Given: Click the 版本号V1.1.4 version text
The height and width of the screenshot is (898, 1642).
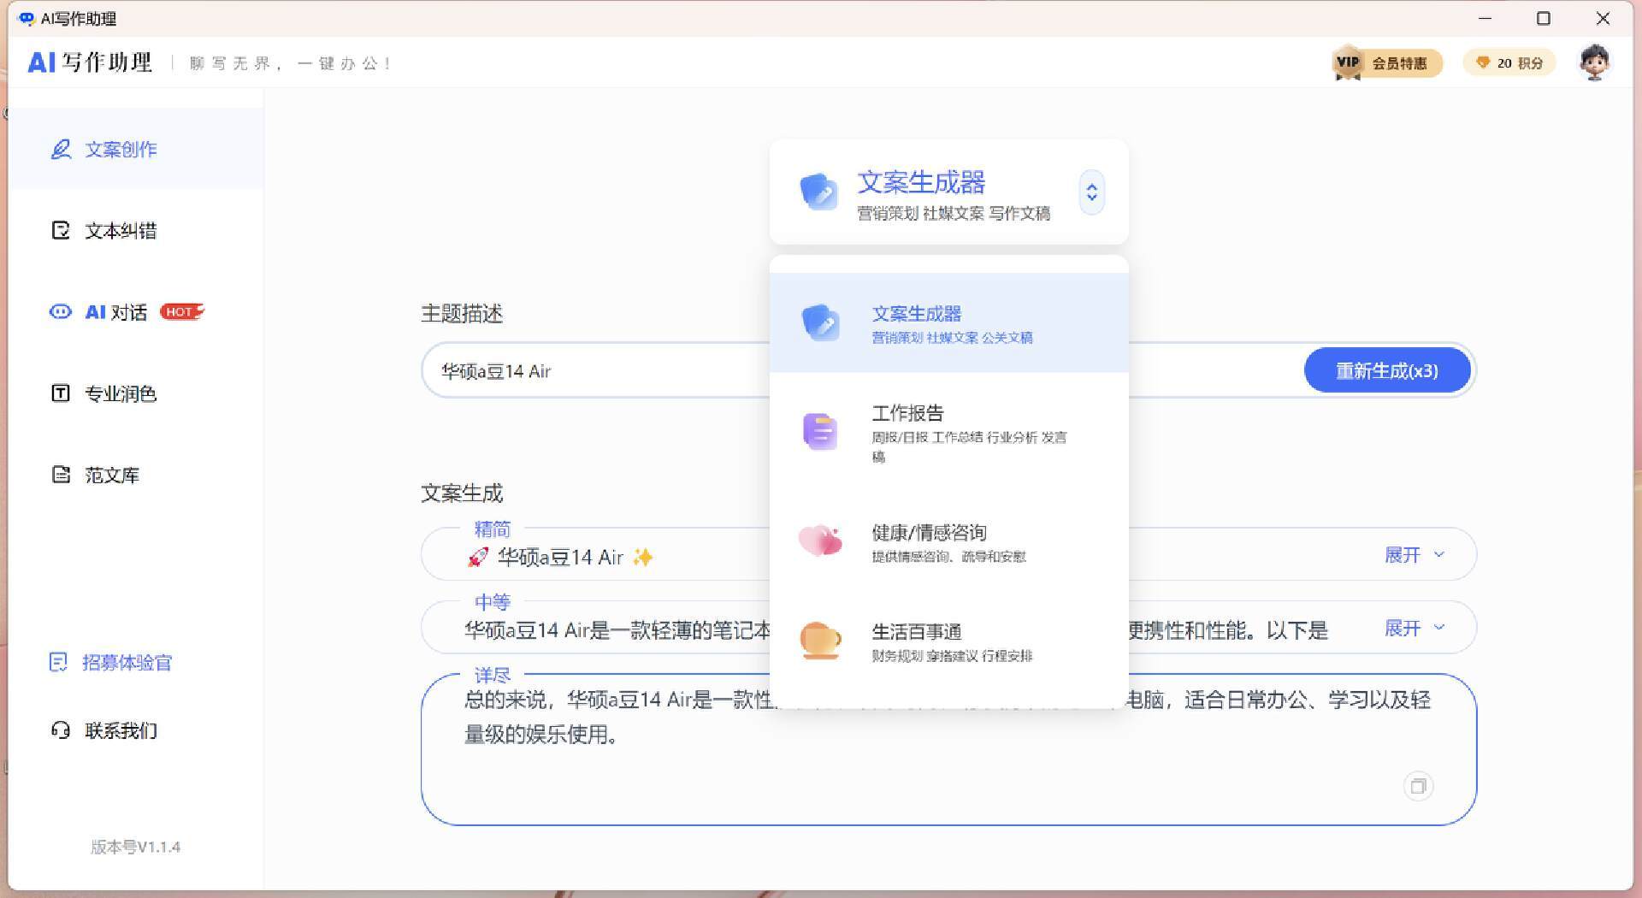Looking at the screenshot, I should tap(135, 847).
